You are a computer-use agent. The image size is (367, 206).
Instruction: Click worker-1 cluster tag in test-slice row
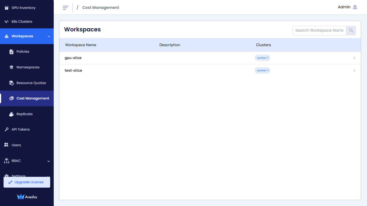click(262, 71)
